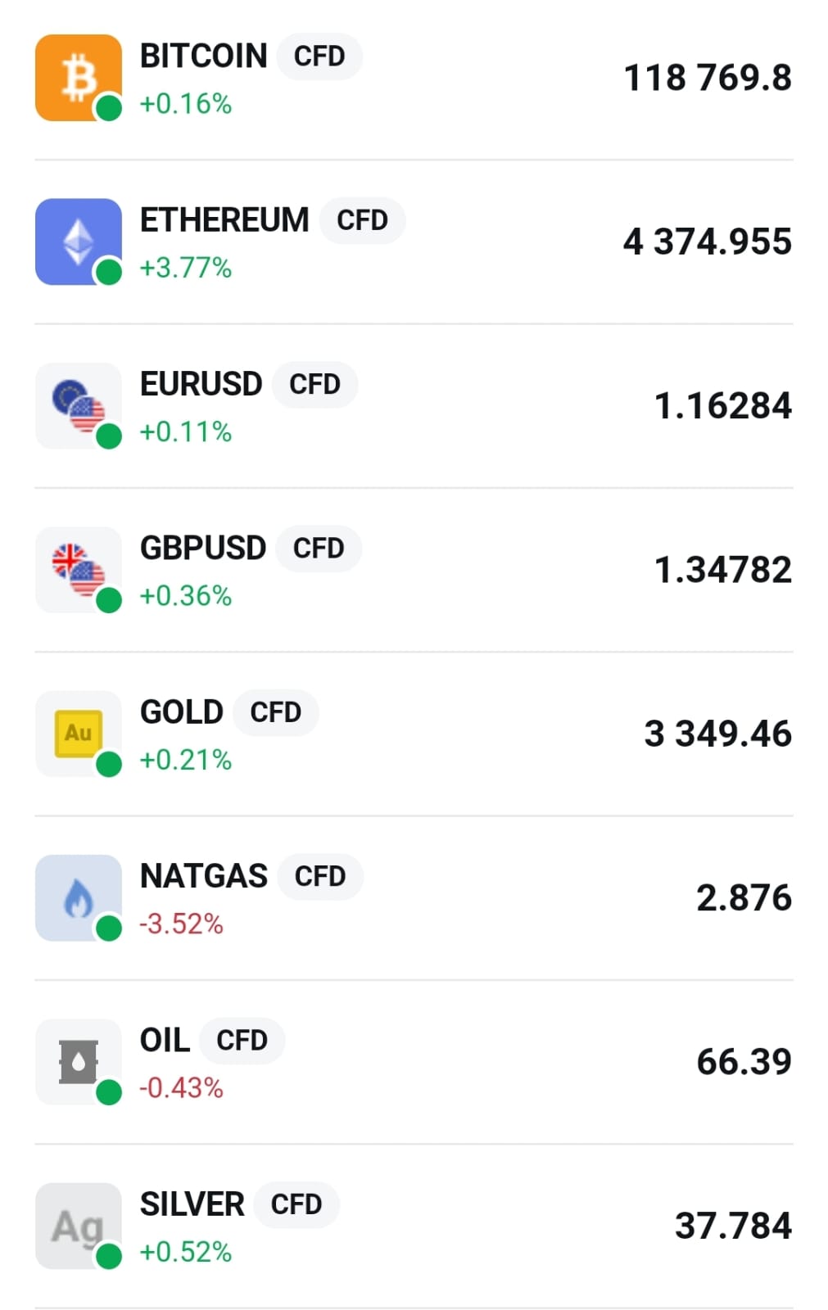Tap the gold Au element icon
Screen dimensions: 828x1310
[x=78, y=733]
